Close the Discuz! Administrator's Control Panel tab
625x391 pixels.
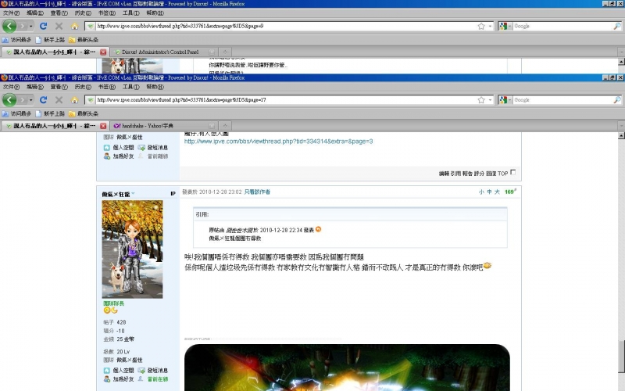212,52
